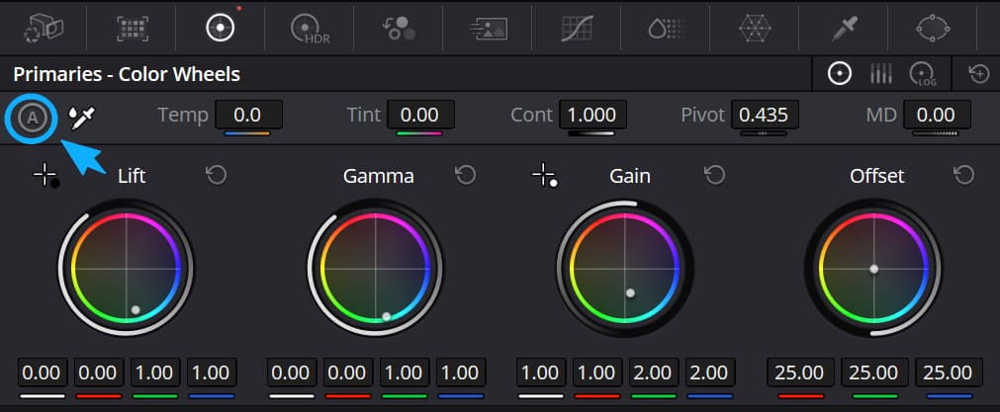The image size is (1000, 412).
Task: Click the Temp value field
Action: [x=248, y=116]
